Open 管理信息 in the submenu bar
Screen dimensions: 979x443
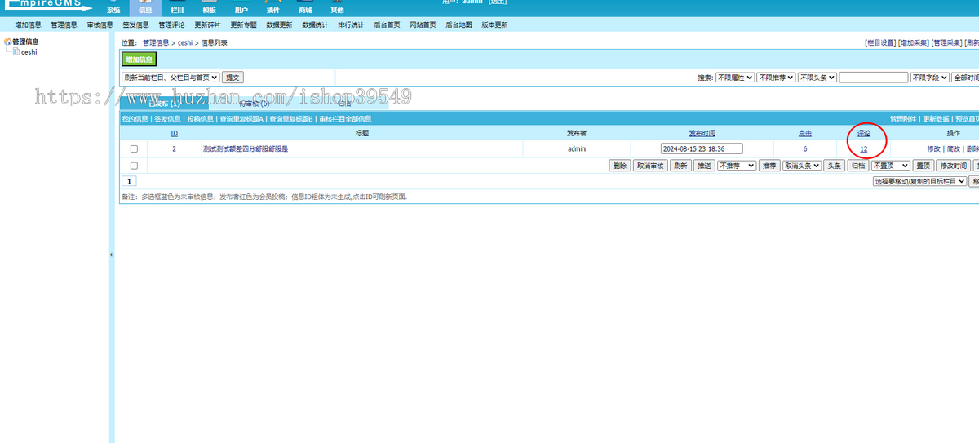[64, 25]
